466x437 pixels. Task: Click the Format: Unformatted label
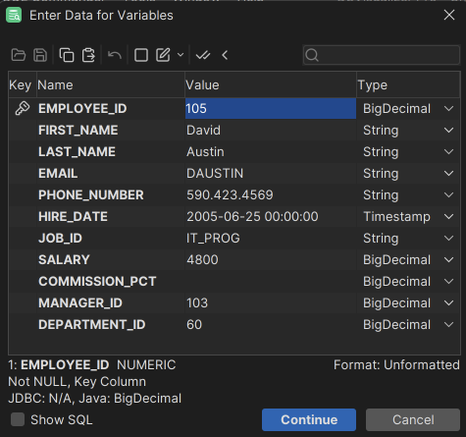pyautogui.click(x=396, y=364)
